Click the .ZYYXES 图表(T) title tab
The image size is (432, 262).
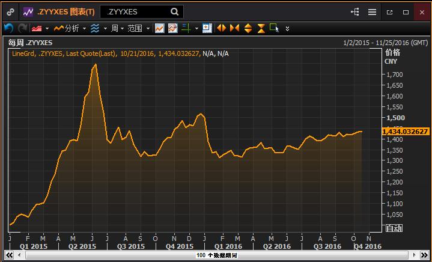pos(66,12)
